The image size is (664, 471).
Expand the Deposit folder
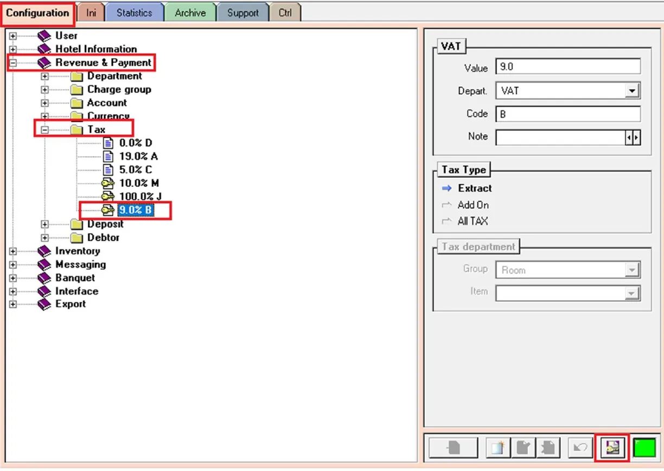44,224
